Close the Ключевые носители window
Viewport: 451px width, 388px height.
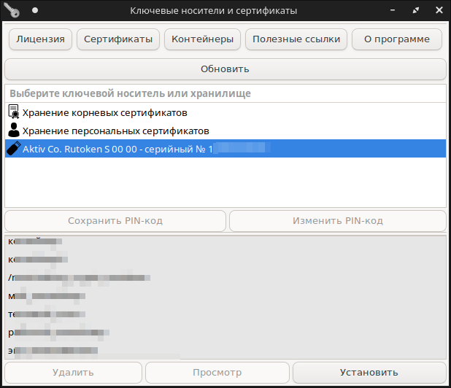(x=438, y=11)
